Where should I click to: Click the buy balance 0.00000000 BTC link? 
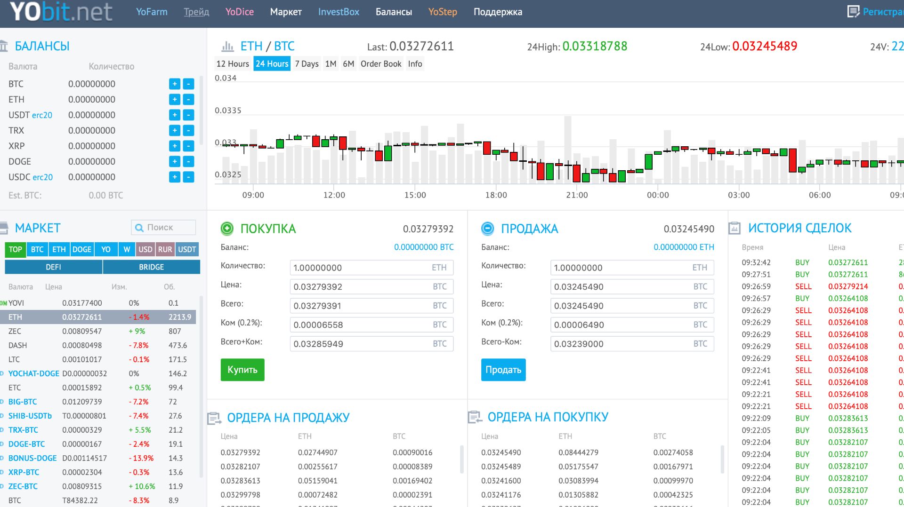[424, 247]
